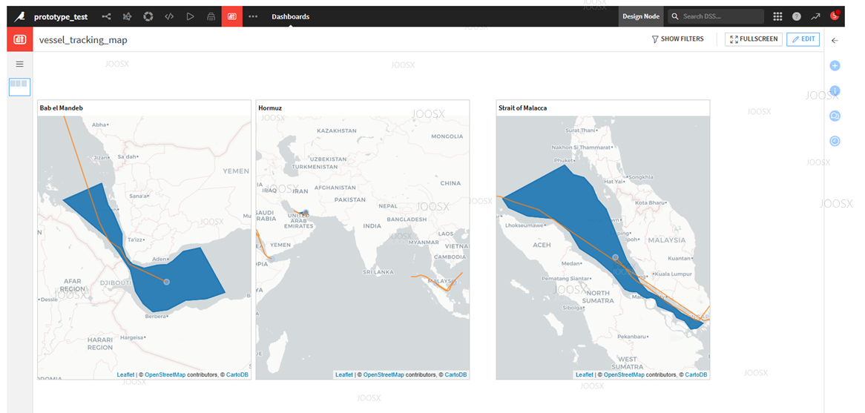Click OpenStreetMap link in Strait of Malacca map
Image resolution: width=865 pixels, height=413 pixels.
[x=624, y=375]
